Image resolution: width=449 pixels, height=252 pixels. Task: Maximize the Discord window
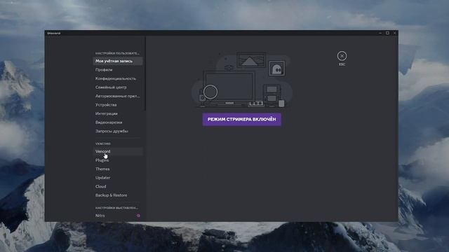coord(387,33)
